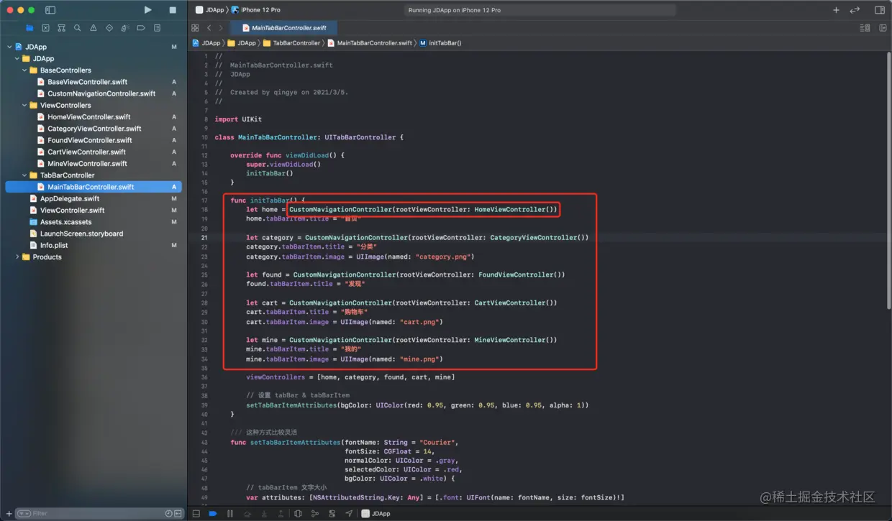
Task: Choose the JDApp scheme in toolbar
Action: (x=210, y=10)
